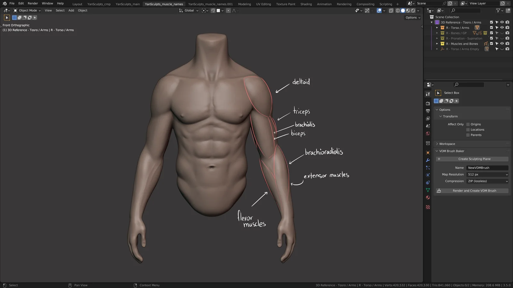The height and width of the screenshot is (288, 513).
Task: Enable Rendered viewport shading
Action: point(413,11)
